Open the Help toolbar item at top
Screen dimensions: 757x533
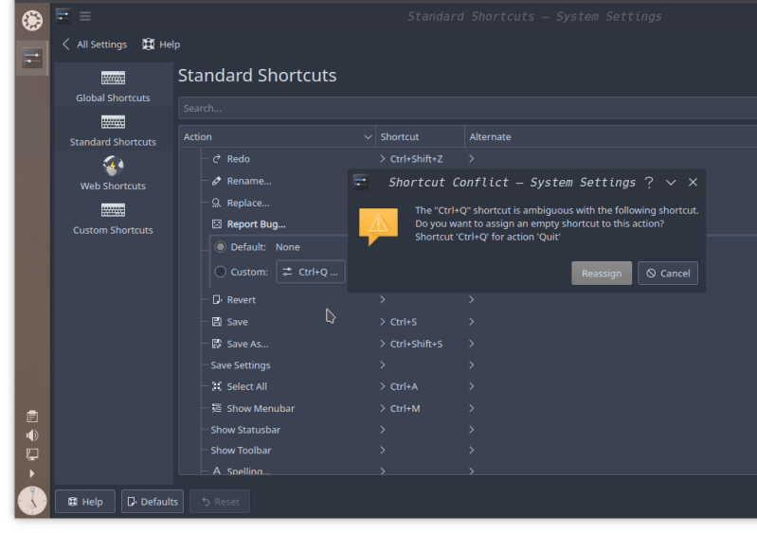161,44
